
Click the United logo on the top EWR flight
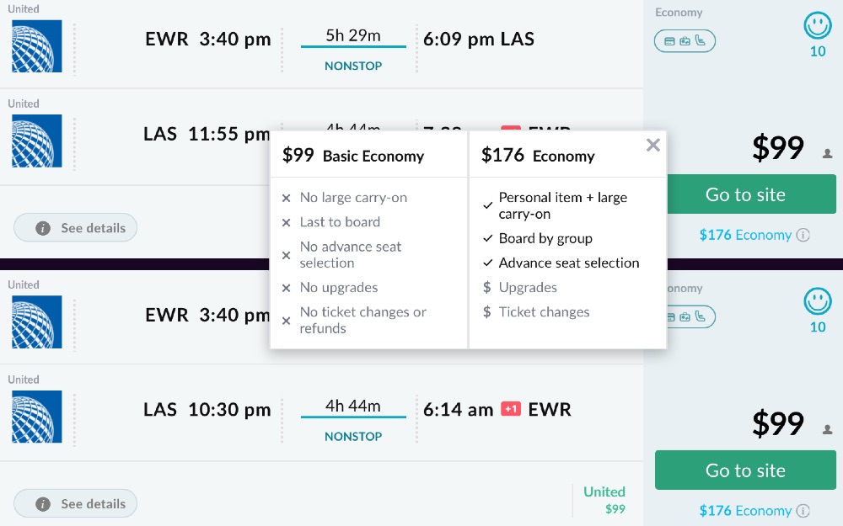pyautogui.click(x=37, y=45)
